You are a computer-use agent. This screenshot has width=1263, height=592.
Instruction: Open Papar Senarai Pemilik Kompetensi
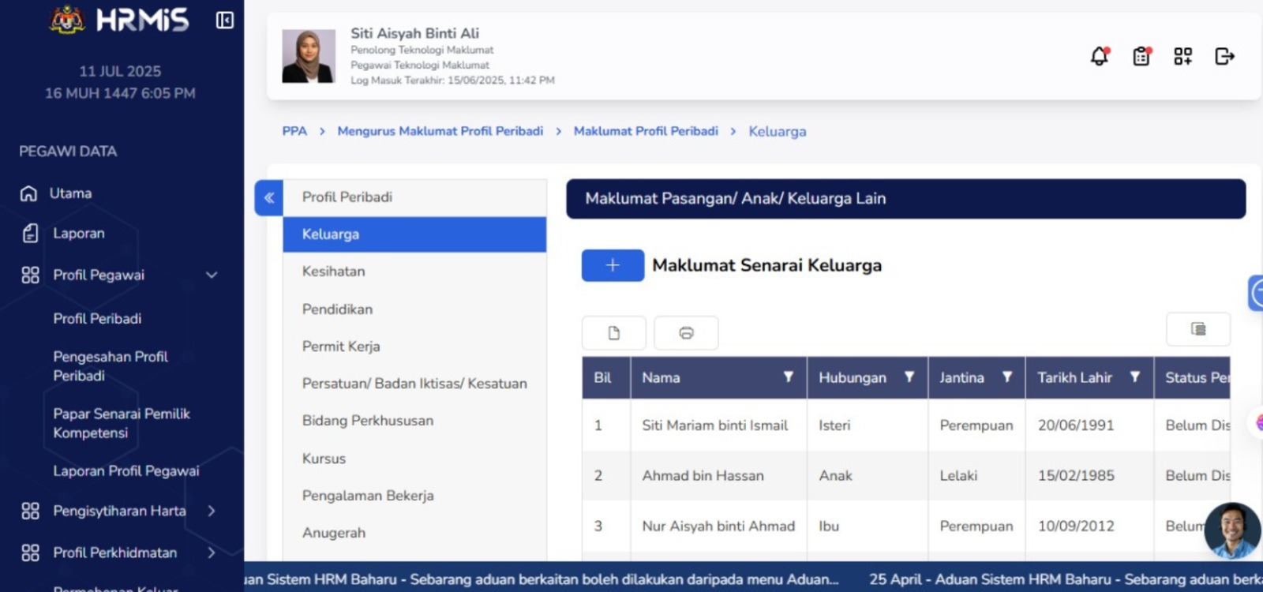pos(122,423)
